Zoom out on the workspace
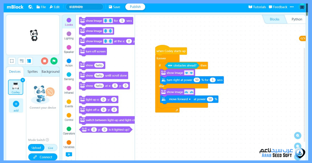This screenshot has height=163, width=312. [297, 146]
